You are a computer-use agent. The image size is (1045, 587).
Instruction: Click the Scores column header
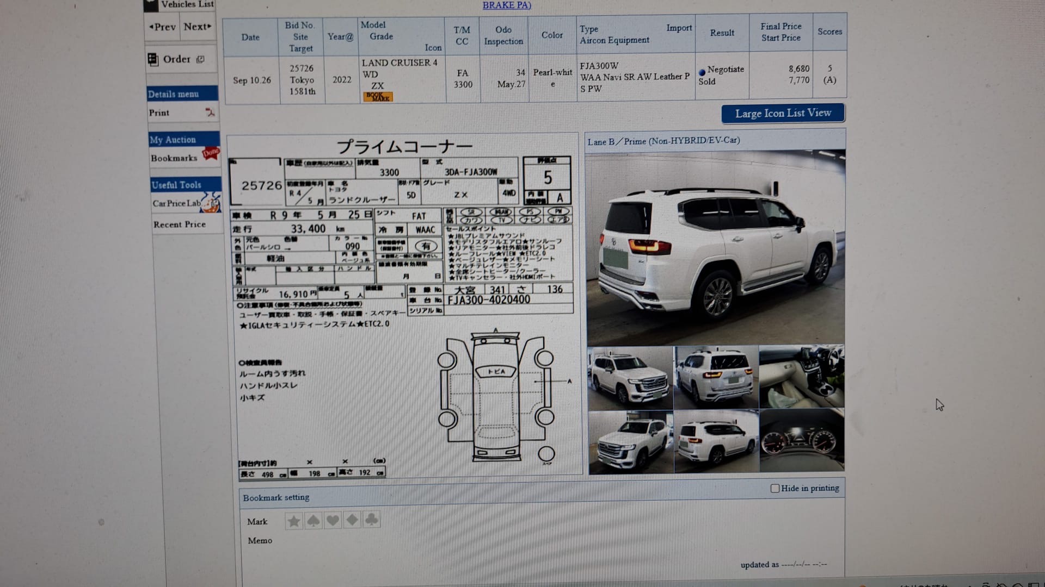click(829, 32)
